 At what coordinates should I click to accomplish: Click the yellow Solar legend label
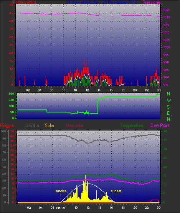coord(50,125)
